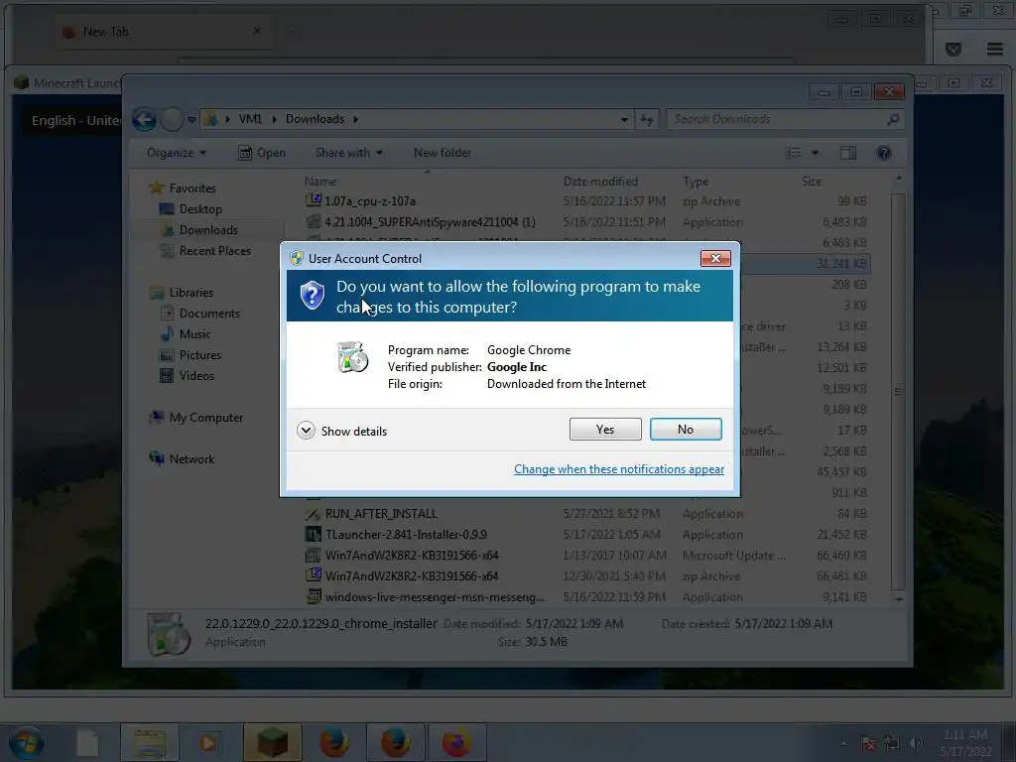Open the view options dropdown arrow
The height and width of the screenshot is (762, 1016).
[x=816, y=153]
